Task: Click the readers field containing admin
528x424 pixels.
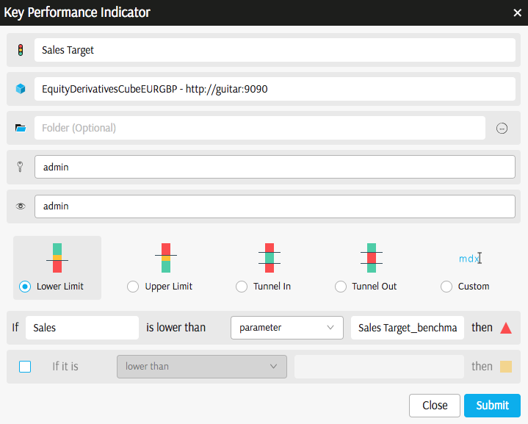Action: pos(275,206)
